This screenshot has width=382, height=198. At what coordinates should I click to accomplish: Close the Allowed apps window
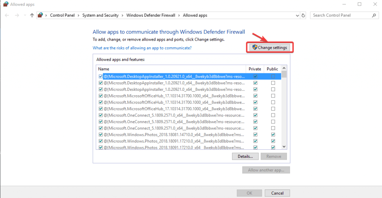(375, 4)
